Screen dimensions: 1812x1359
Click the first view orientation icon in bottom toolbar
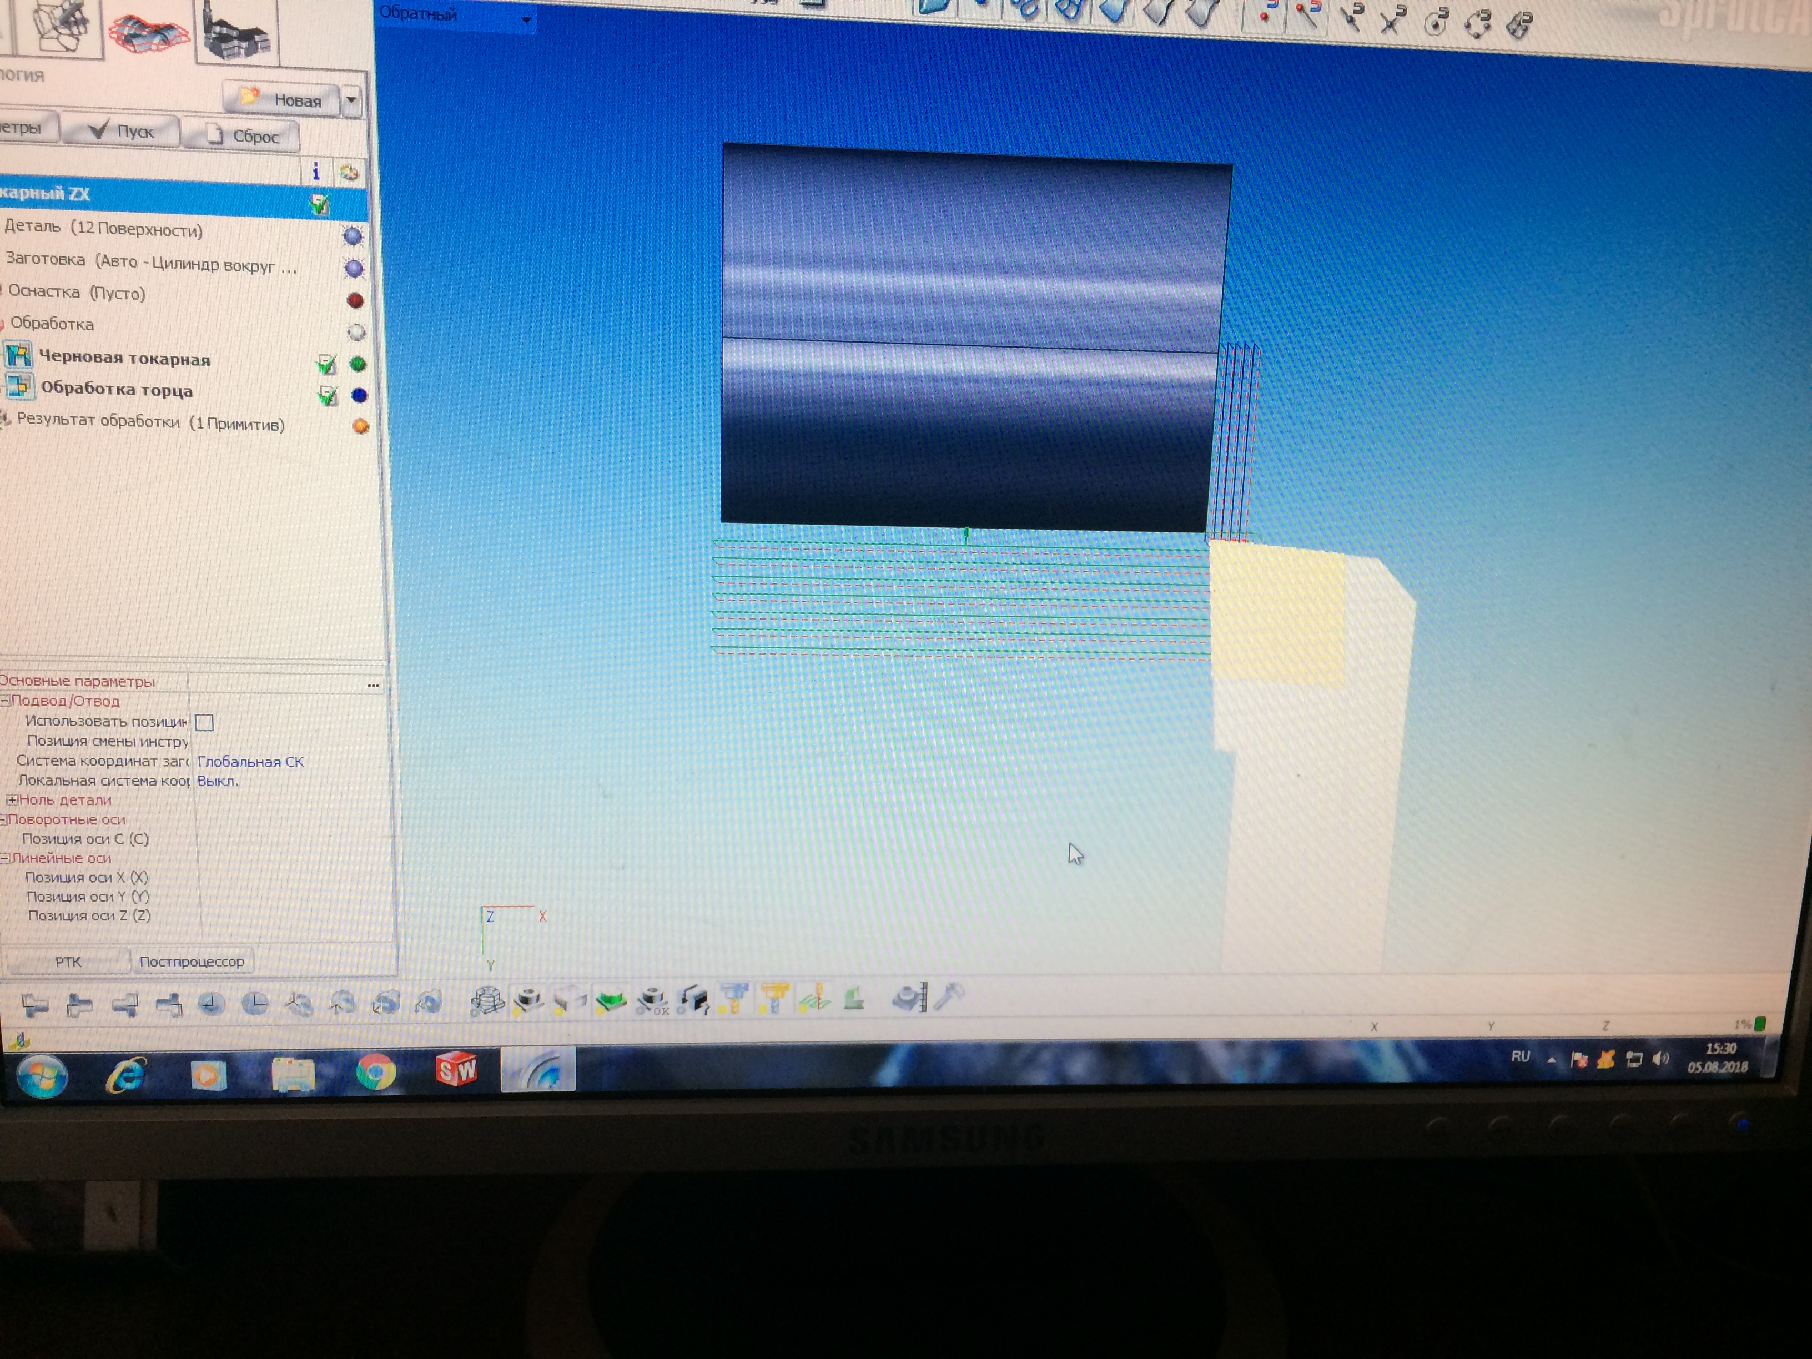click(35, 1004)
